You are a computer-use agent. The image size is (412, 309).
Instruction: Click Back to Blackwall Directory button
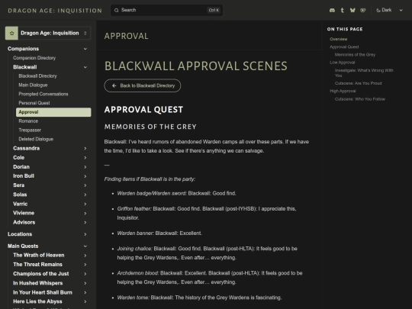click(x=143, y=85)
